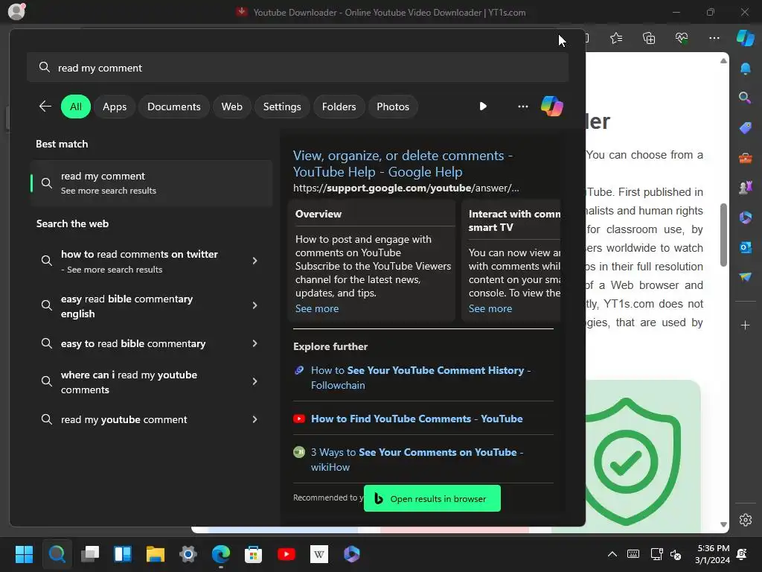Screen dimensions: 762x572
Task: Expand 'read my youtube comment' suggestion arrow
Action: (x=254, y=419)
